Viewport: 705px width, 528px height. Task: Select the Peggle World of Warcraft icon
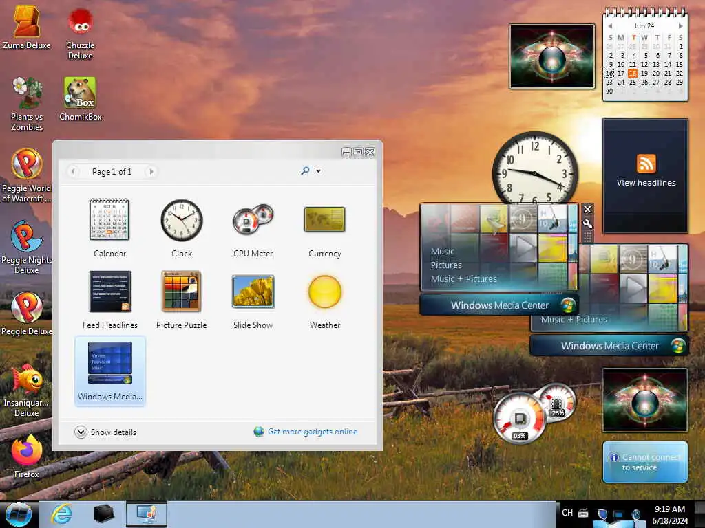click(x=27, y=175)
